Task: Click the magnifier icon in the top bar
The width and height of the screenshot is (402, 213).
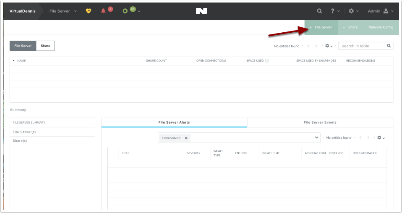Action: pos(319,11)
